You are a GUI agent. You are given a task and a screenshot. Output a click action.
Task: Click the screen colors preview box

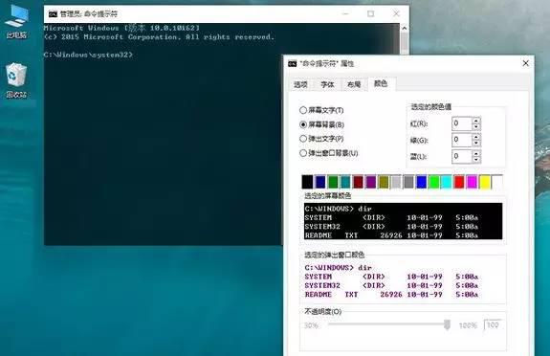[403, 221]
